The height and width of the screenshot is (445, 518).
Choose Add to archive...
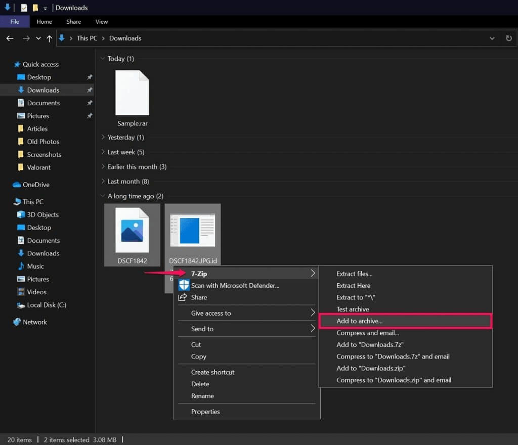405,321
